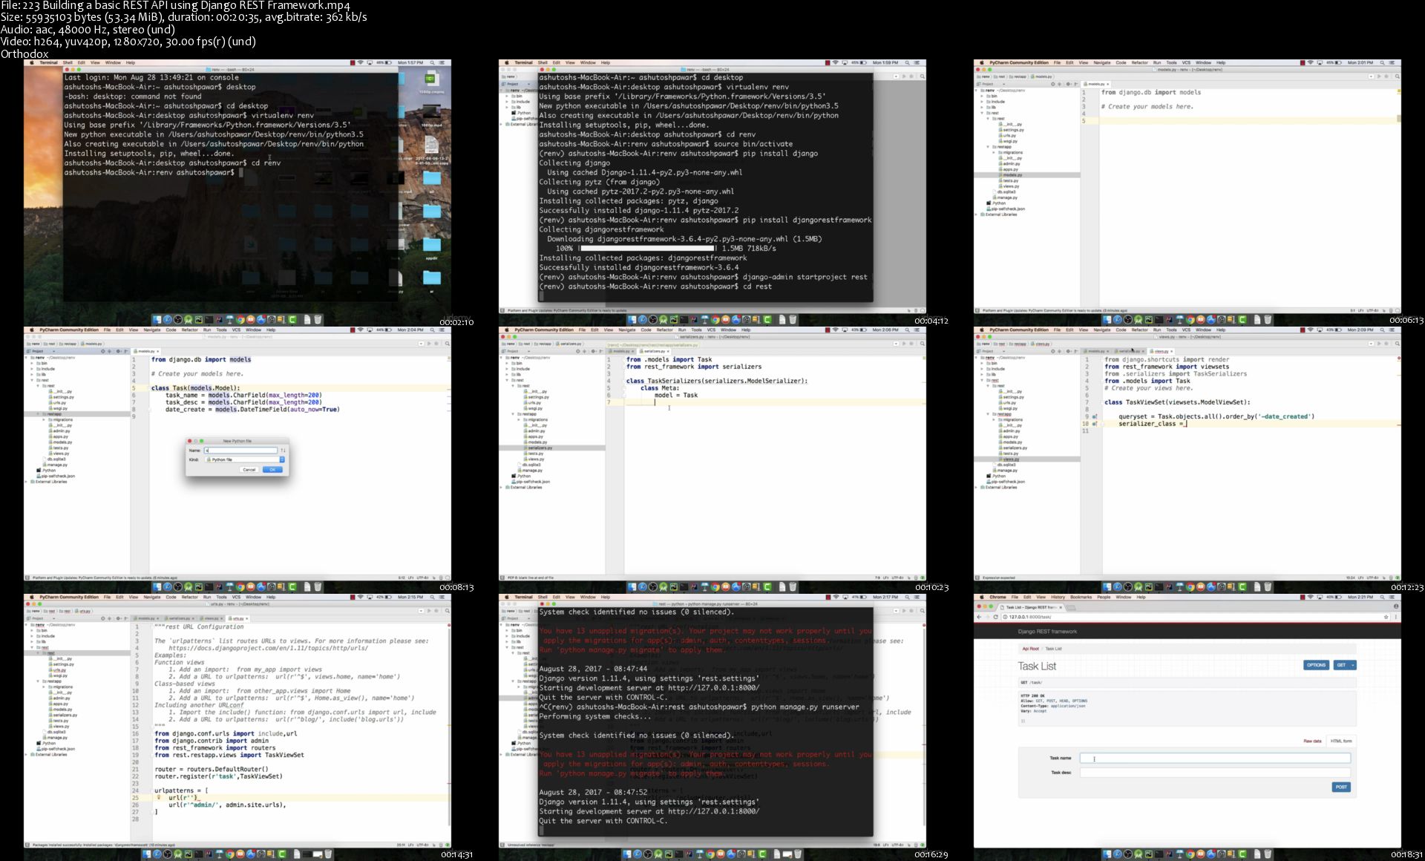Open the Kind dropdown showing Python file
1425x861 pixels.
(x=245, y=459)
